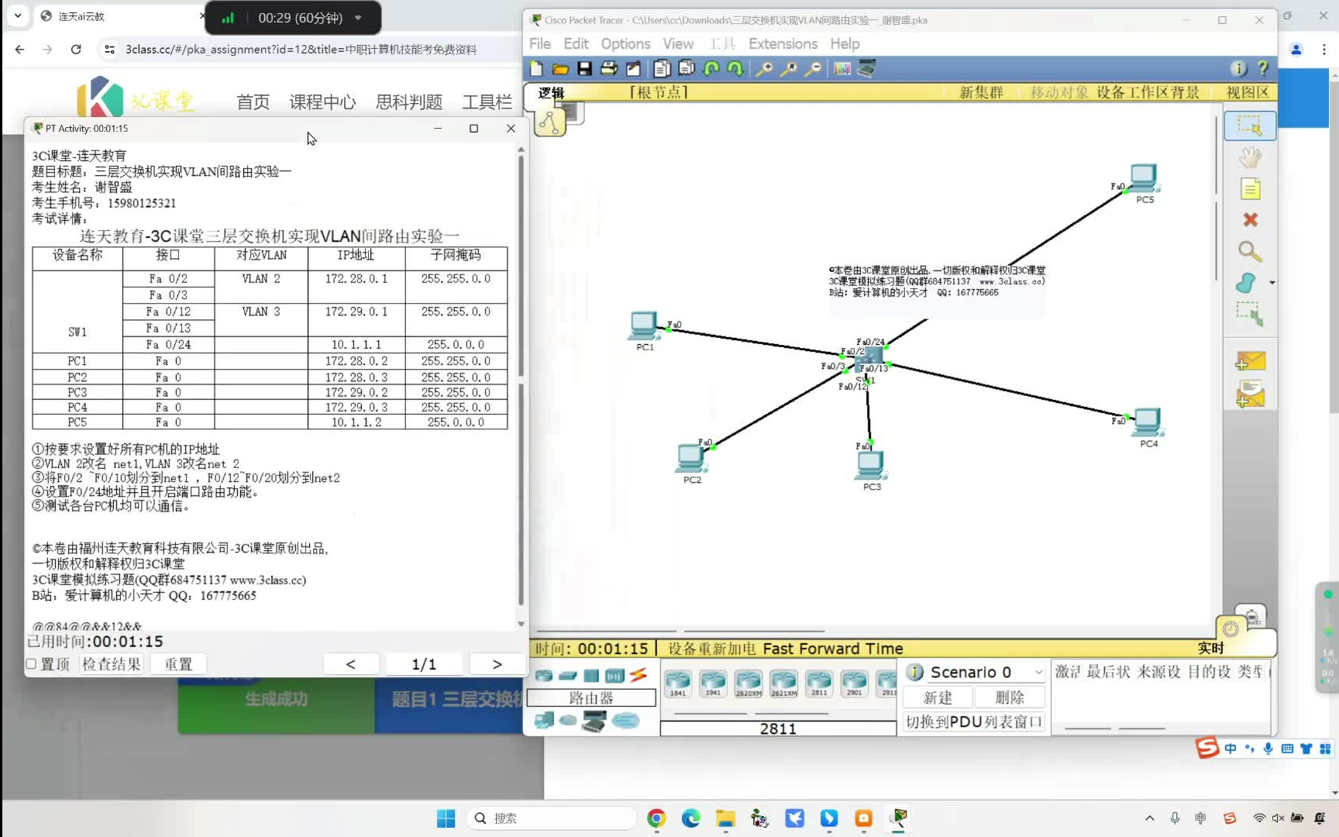Choose the Move Layout hand tool
Screen dimensions: 1339x837
click(x=1250, y=157)
